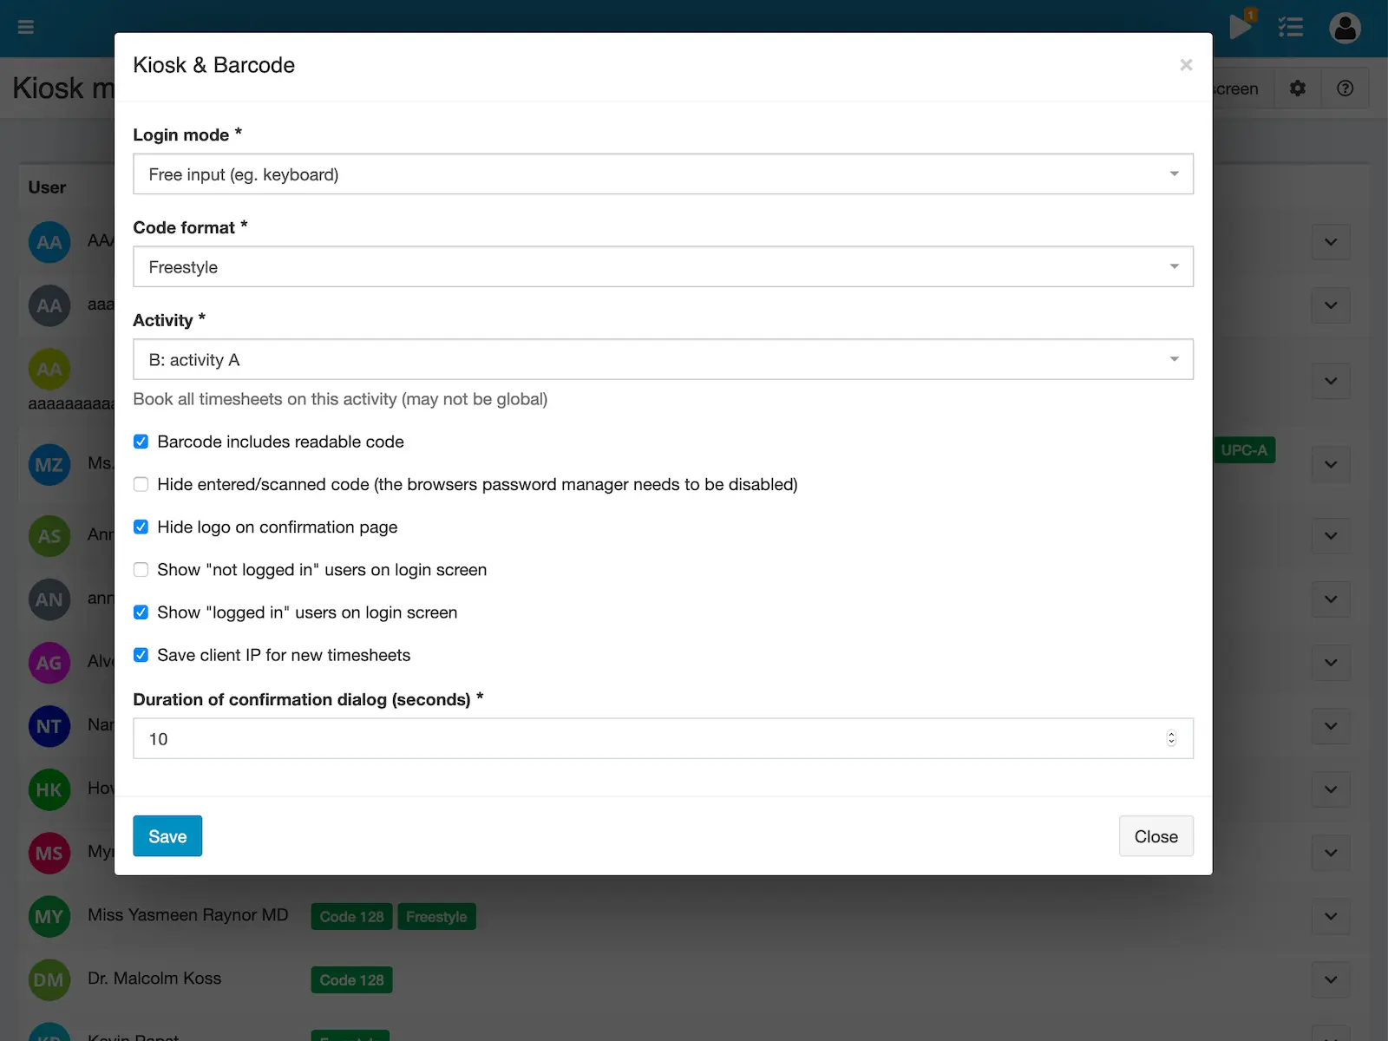This screenshot has height=1041, width=1388.
Task: Focus the confirmation dialog duration input
Action: [x=663, y=738]
